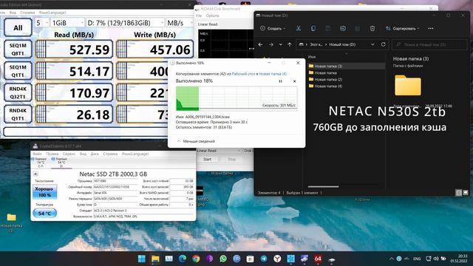
Task: Expand the address bar history dropdown
Action: click(372, 44)
